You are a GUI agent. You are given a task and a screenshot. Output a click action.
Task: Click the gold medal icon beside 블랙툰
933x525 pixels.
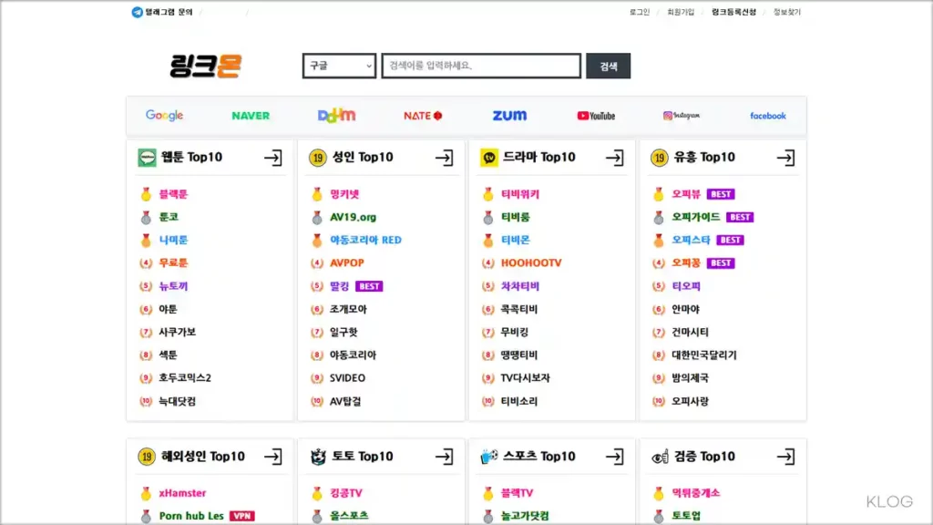tap(146, 194)
